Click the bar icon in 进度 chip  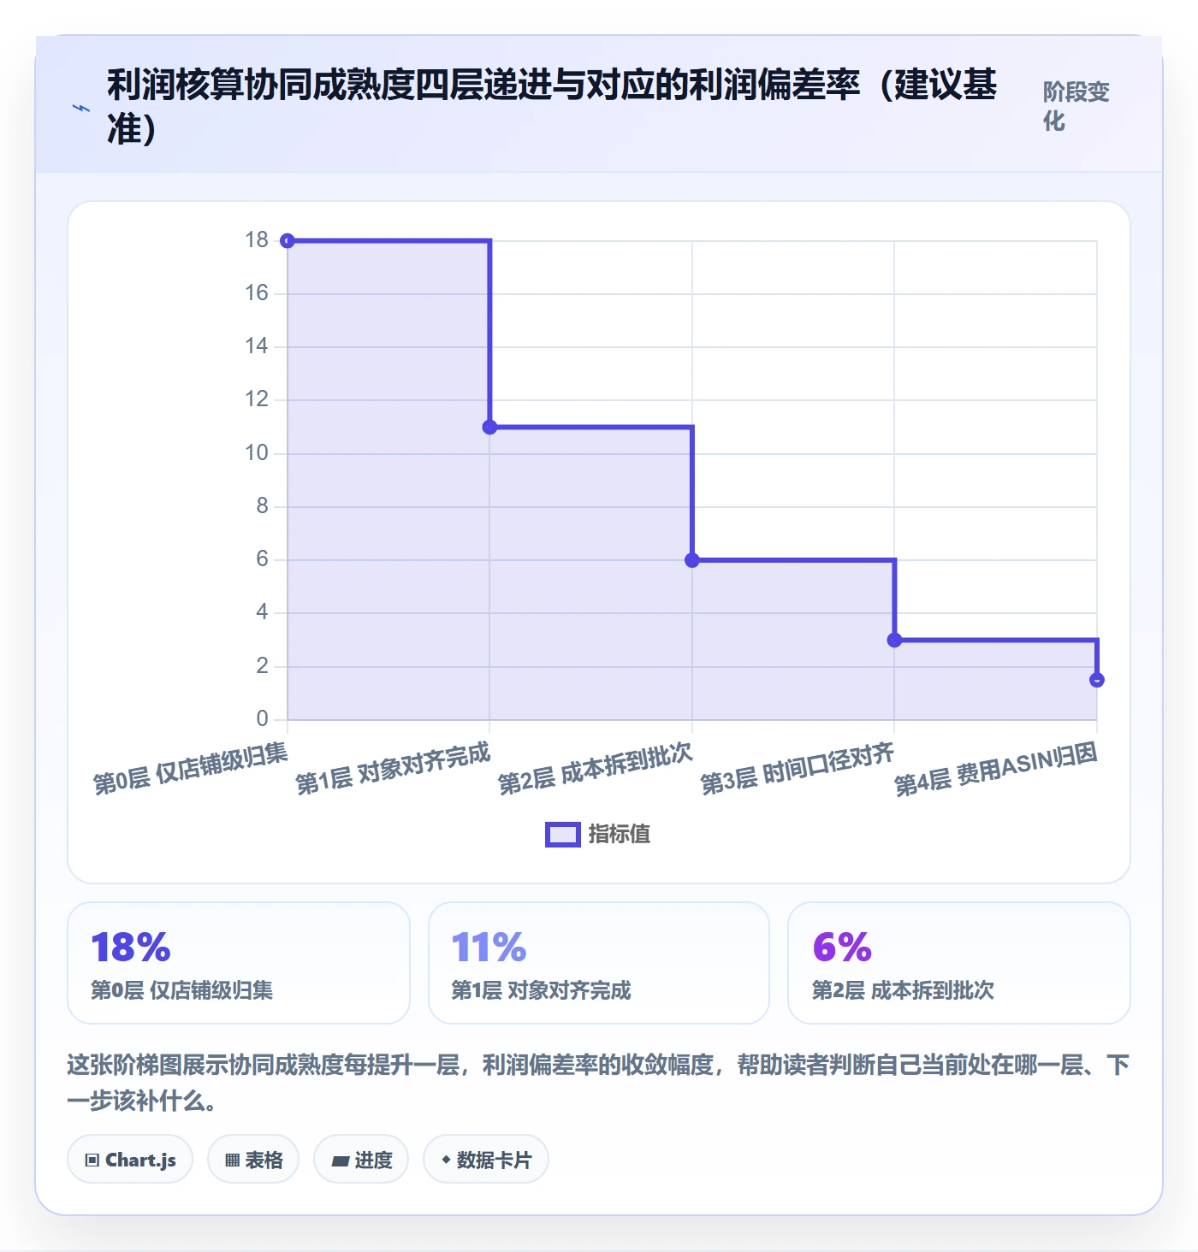click(x=341, y=1160)
